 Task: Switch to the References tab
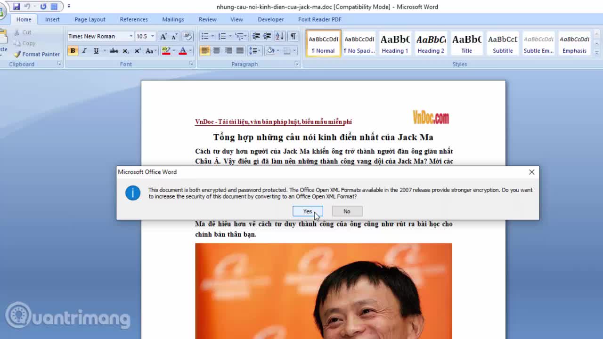(x=134, y=19)
